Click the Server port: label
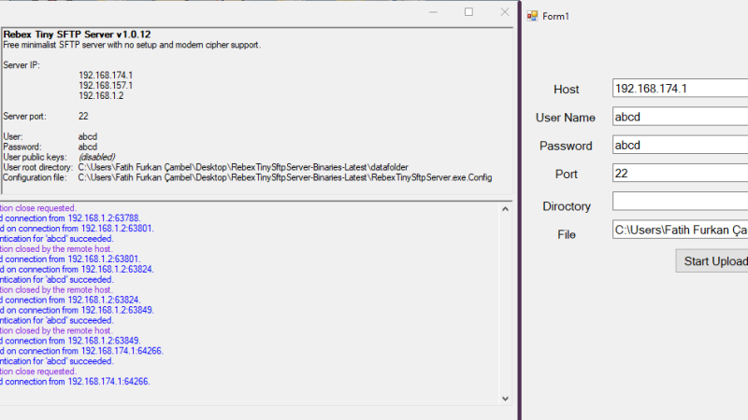748x420 pixels. point(24,116)
